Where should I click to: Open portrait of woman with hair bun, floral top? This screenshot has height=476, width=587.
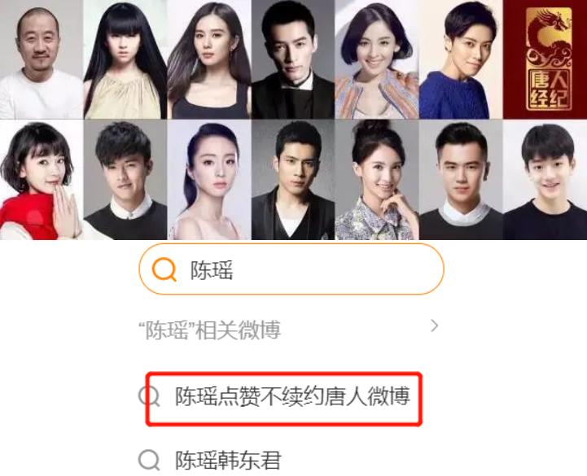[377, 180]
